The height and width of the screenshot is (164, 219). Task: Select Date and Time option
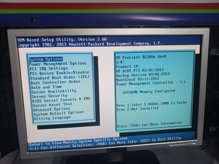(46, 87)
